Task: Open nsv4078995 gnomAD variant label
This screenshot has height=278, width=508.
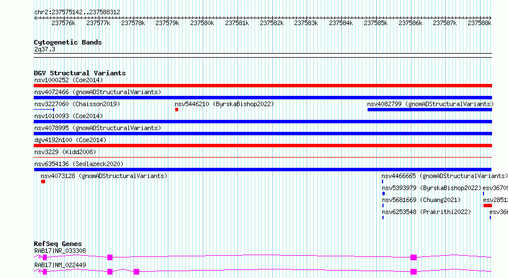Action: click(x=98, y=128)
